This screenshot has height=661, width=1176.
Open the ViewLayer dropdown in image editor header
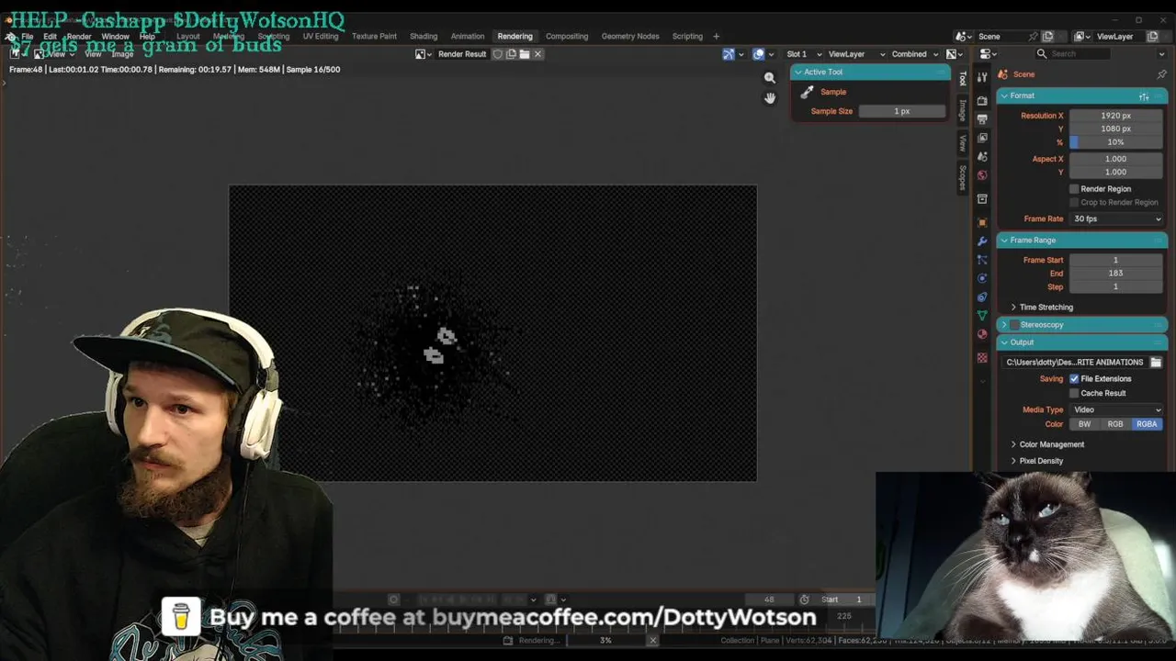pyautogui.click(x=854, y=54)
